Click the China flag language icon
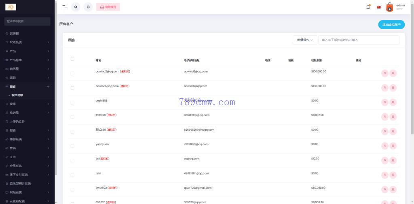The height and width of the screenshot is (204, 414). click(x=379, y=7)
